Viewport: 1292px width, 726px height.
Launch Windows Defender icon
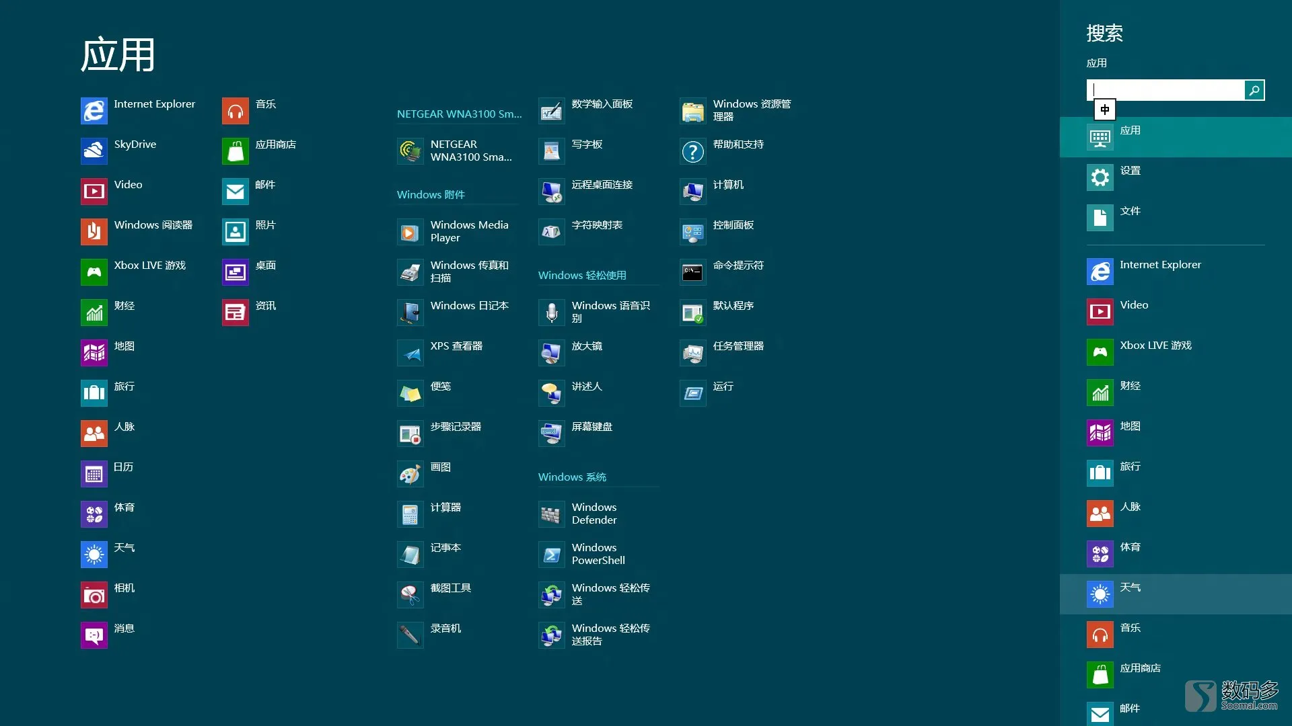(552, 514)
